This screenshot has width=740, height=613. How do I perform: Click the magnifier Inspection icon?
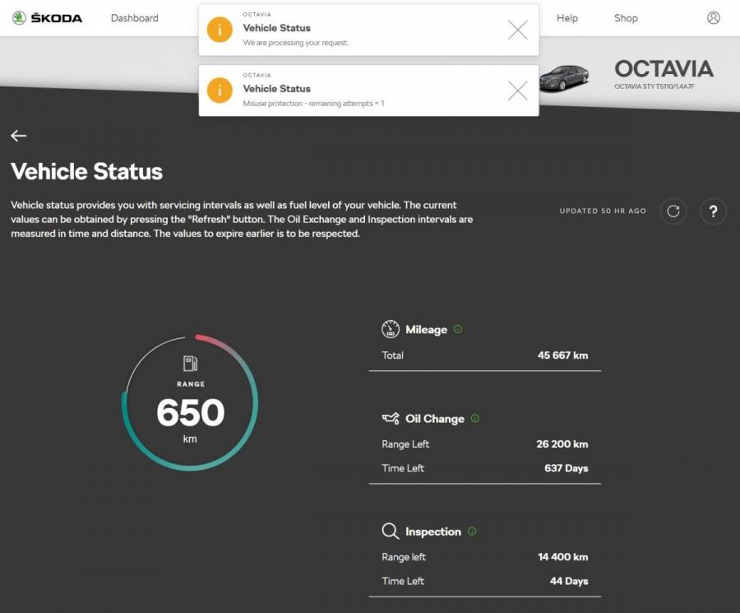click(390, 532)
